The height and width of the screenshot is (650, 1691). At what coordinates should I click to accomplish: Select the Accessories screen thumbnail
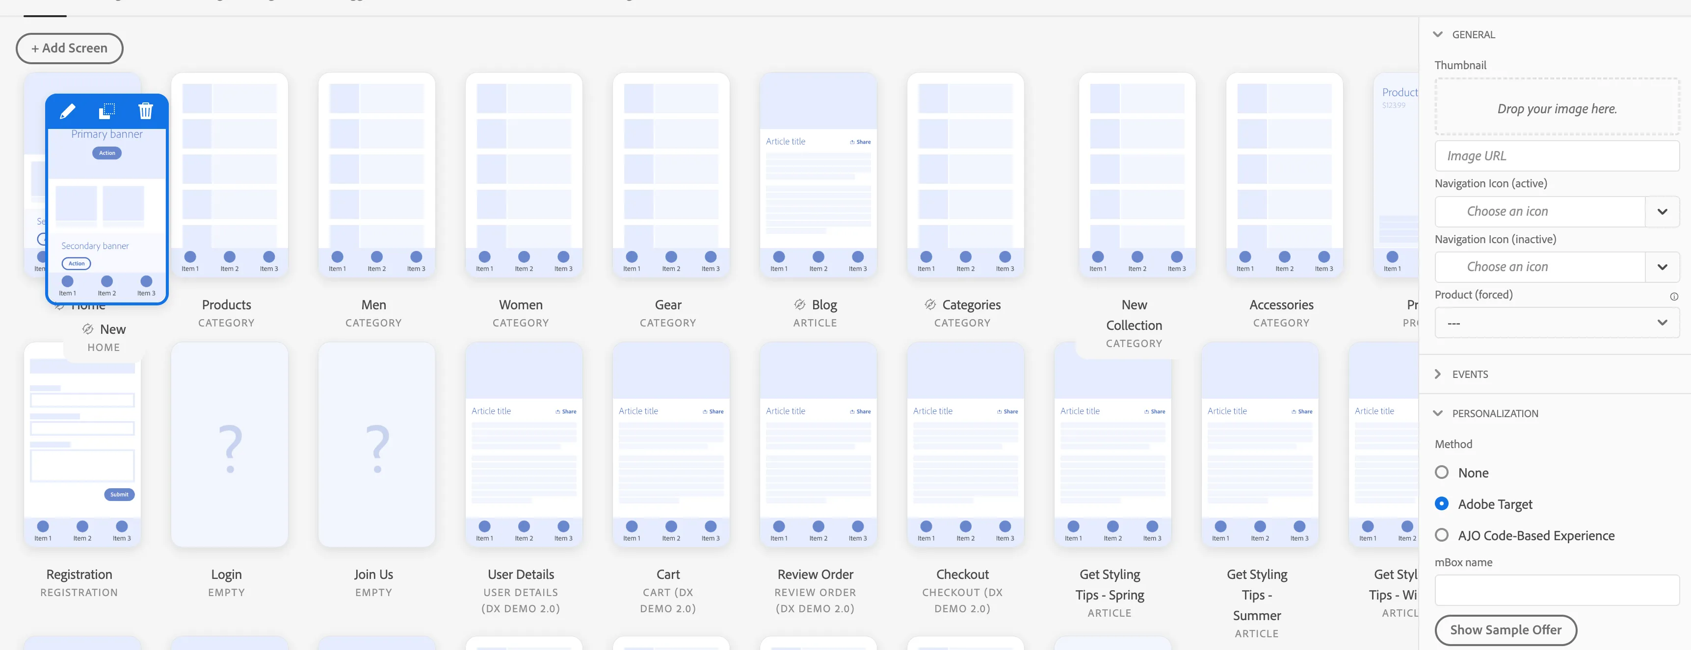point(1284,175)
